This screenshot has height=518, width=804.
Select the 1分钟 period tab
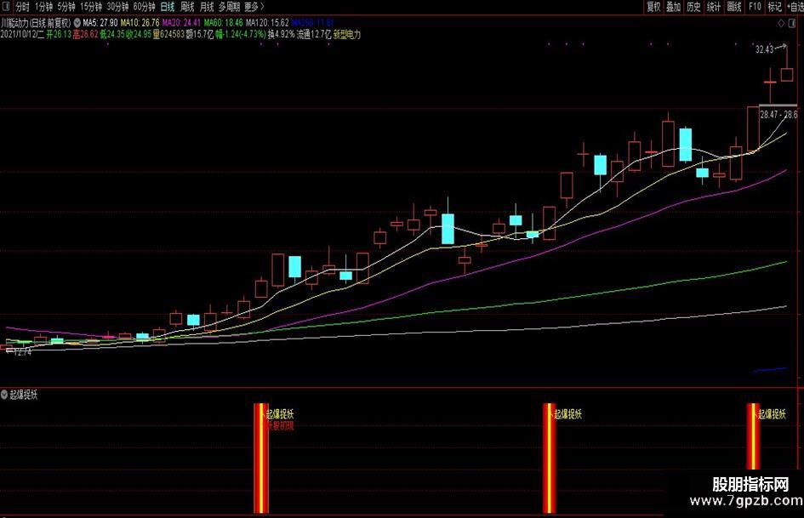tap(44, 7)
